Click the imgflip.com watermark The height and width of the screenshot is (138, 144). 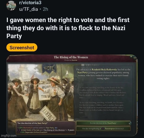tap(9, 136)
